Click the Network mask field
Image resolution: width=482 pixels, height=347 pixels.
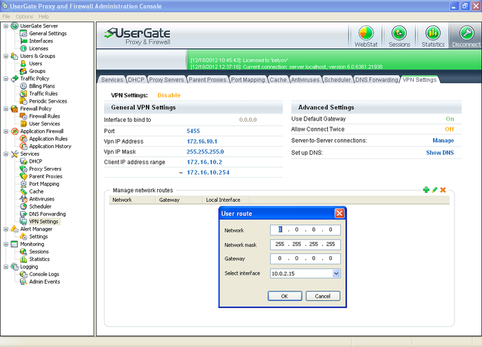pyautogui.click(x=305, y=244)
